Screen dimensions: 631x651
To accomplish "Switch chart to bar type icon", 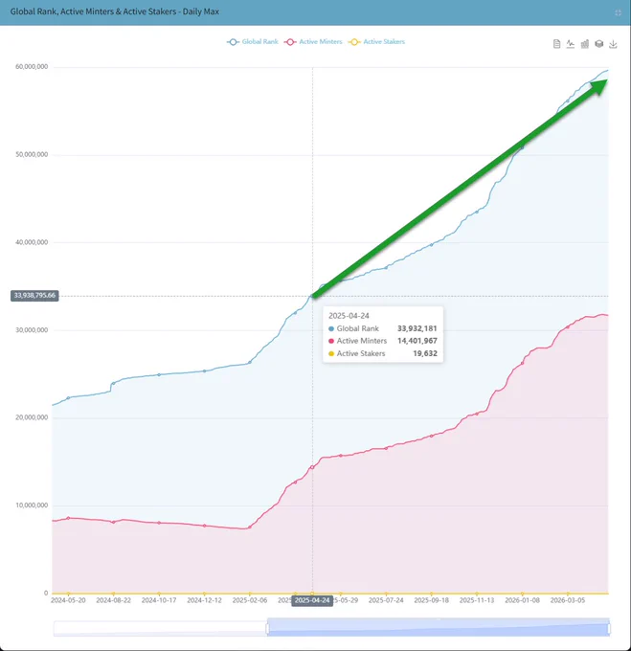I will (584, 44).
